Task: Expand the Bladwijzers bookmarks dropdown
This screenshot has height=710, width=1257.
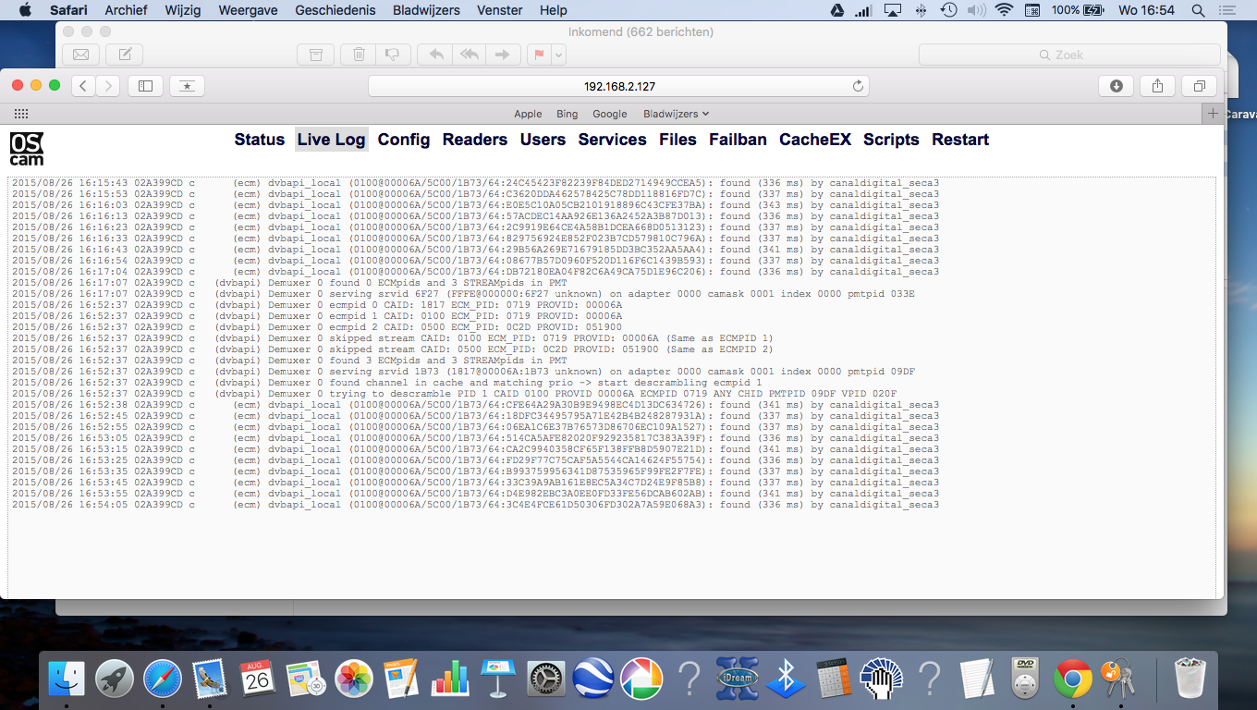Action: [677, 114]
